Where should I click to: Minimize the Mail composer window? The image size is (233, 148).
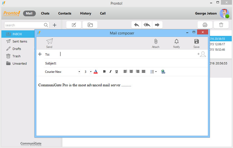[187, 32]
